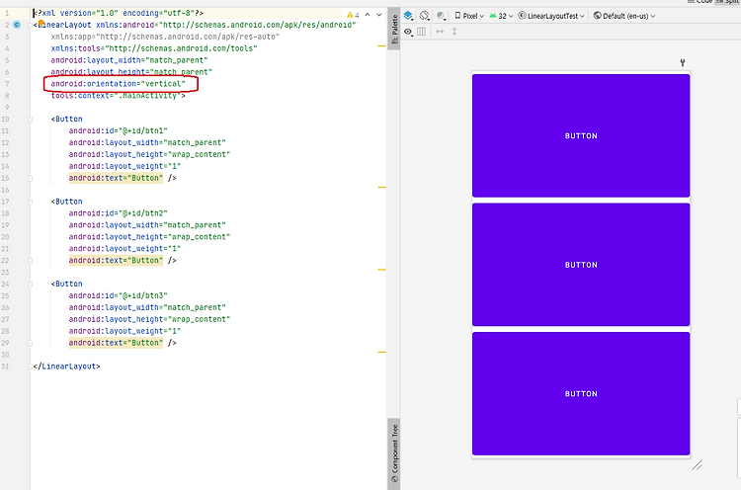741x490 pixels.
Task: Open the View Options eye menu
Action: pyautogui.click(x=408, y=32)
